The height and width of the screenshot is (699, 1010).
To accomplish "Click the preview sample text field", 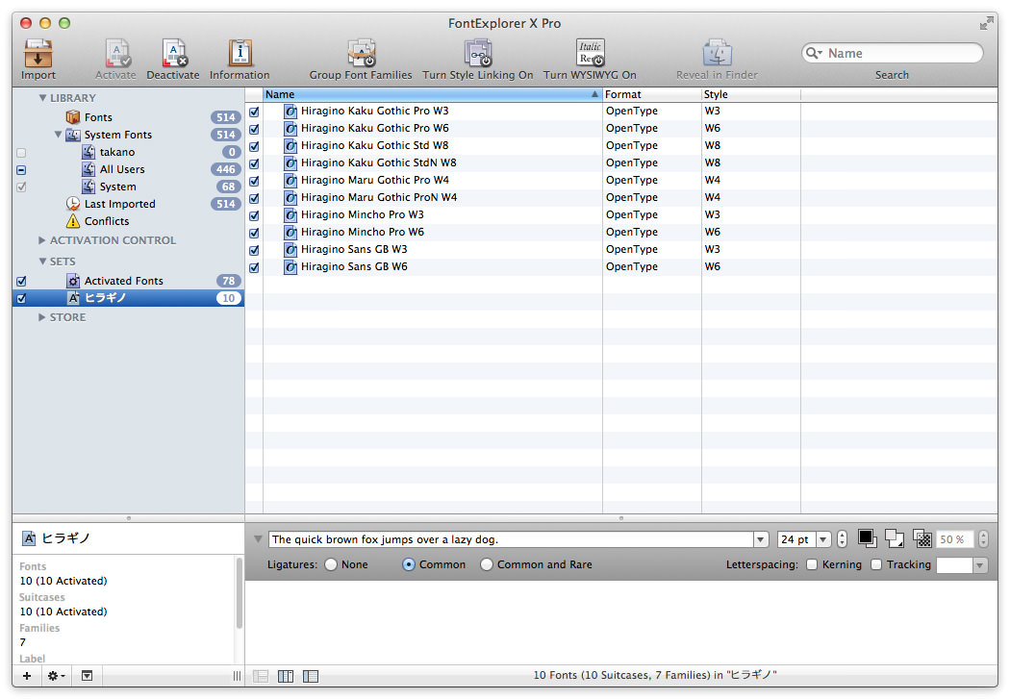I will tap(511, 539).
